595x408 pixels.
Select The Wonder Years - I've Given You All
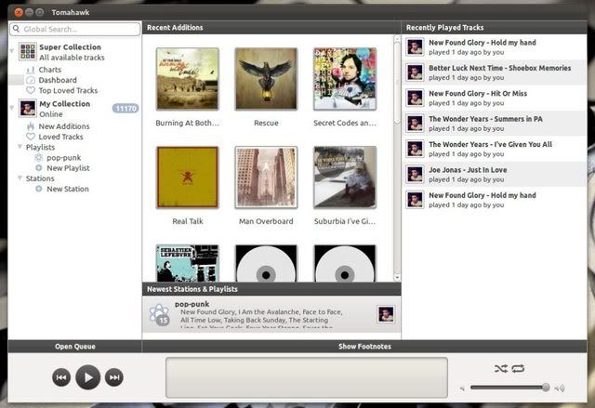click(495, 149)
